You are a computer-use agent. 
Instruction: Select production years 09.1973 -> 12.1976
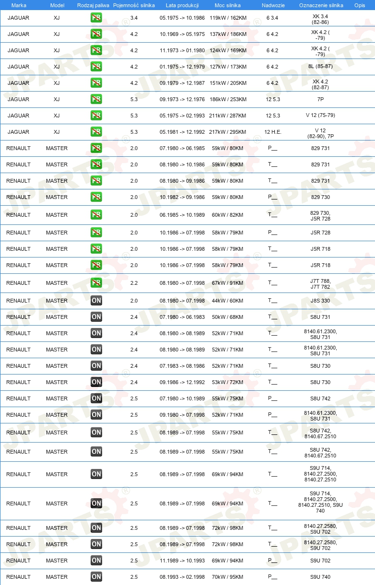tap(182, 99)
